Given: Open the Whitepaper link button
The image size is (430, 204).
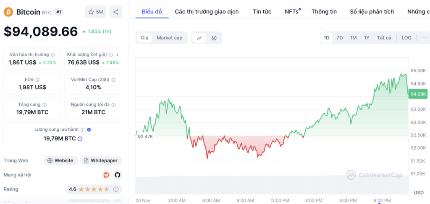Looking at the screenshot, I should (x=101, y=160).
